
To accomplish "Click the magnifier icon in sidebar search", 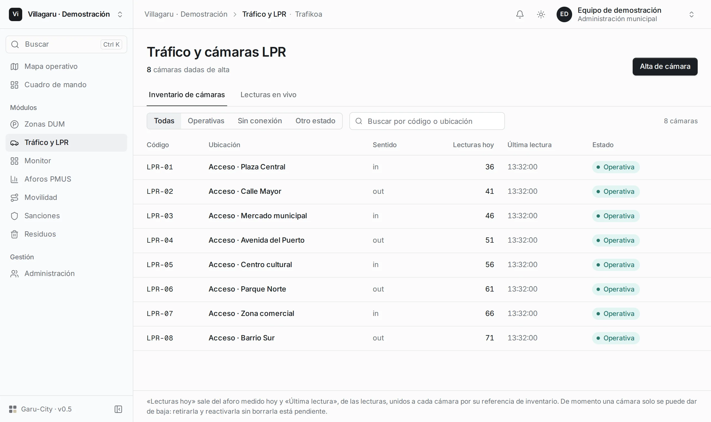I will 15,44.
